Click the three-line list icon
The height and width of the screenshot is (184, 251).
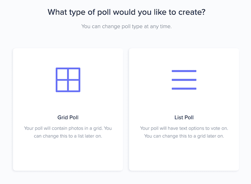pos(184,80)
